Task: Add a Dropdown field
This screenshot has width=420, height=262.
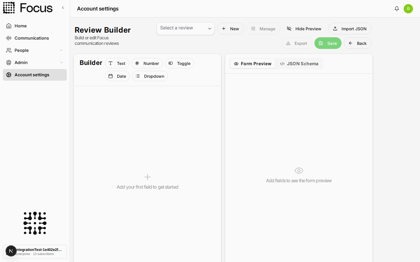Action: [150, 76]
